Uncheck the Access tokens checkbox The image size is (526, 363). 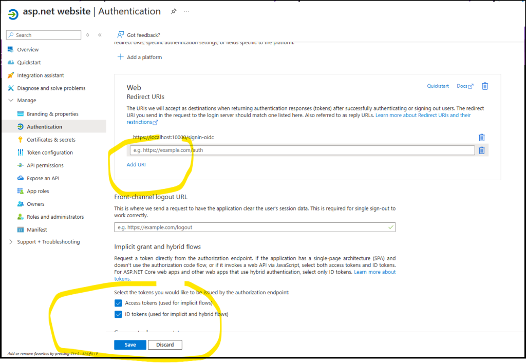118,303
